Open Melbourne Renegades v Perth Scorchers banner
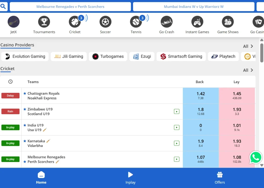 [x=70, y=7]
